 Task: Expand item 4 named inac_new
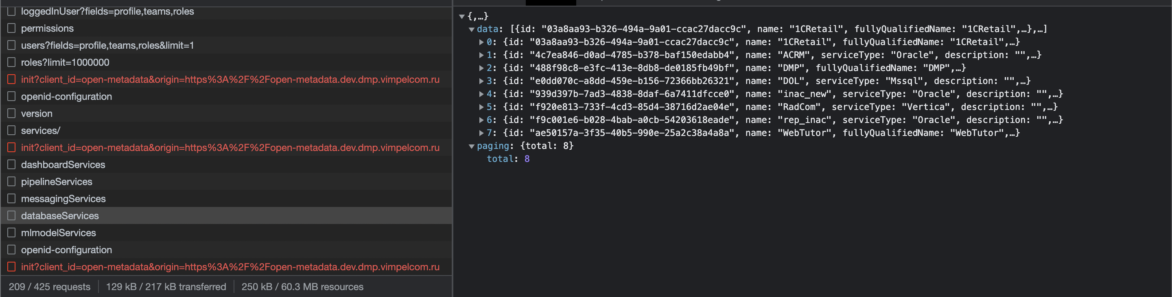tap(481, 94)
